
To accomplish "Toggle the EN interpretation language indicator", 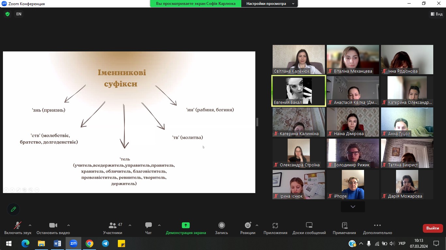I will coord(19,14).
